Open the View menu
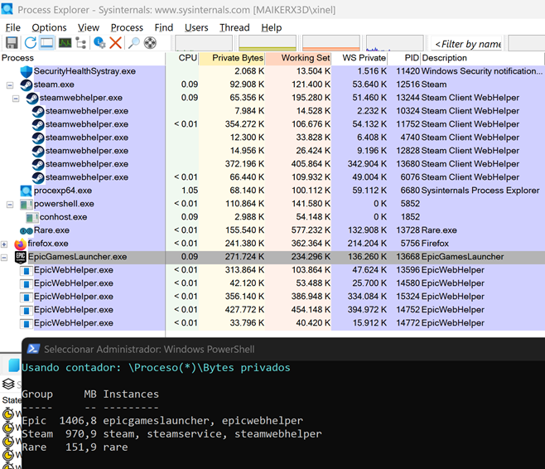545x469 pixels. [x=89, y=27]
